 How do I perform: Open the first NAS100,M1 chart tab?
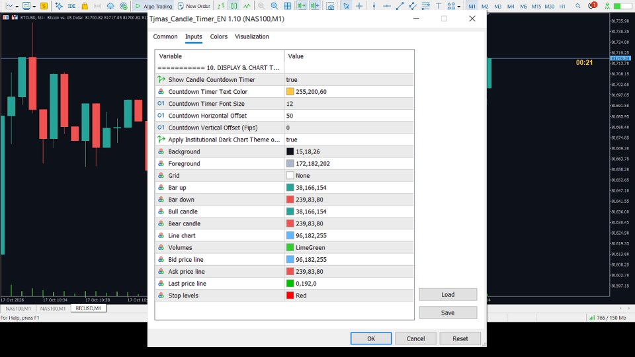(19, 309)
